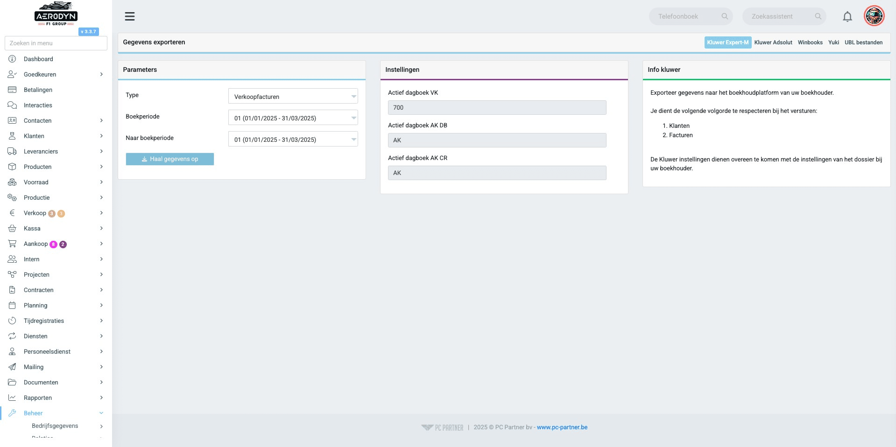Screen dimensions: 896x447
Task: Open the user profile avatar
Action: 874,16
